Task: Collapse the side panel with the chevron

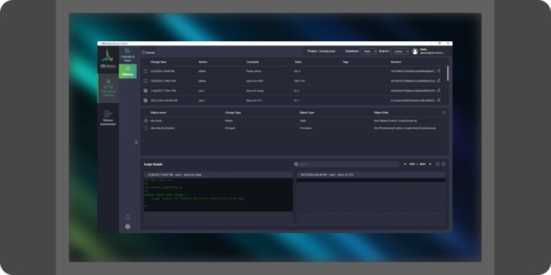Action: (136, 142)
